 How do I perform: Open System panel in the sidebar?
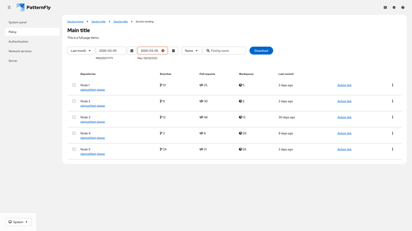[x=32, y=22]
